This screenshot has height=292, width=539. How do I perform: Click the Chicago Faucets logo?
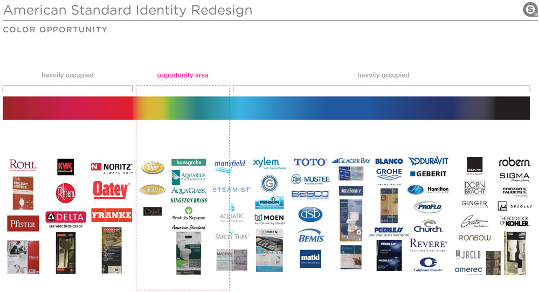pos(515,191)
